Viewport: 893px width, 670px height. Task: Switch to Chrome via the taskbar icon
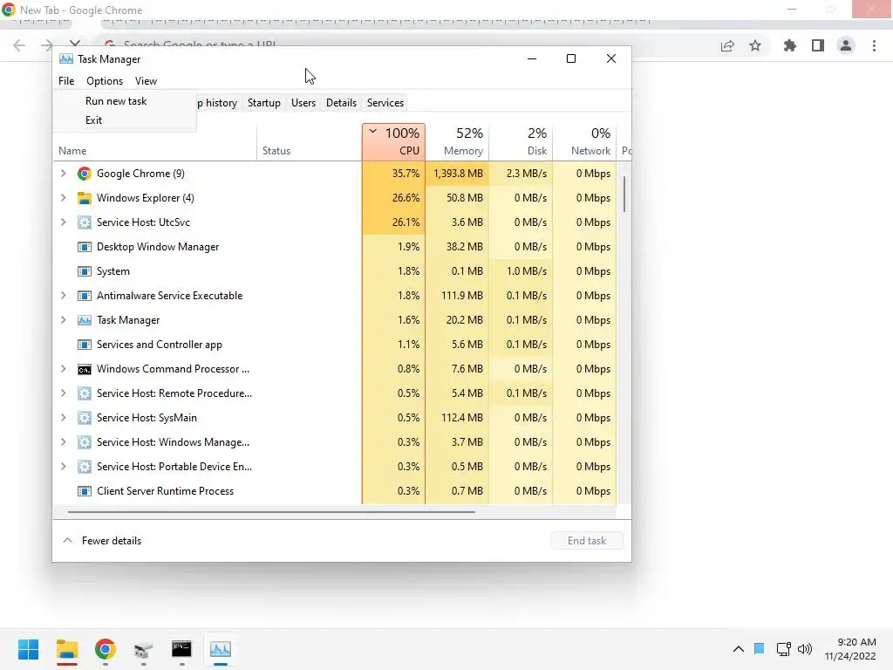pyautogui.click(x=106, y=649)
